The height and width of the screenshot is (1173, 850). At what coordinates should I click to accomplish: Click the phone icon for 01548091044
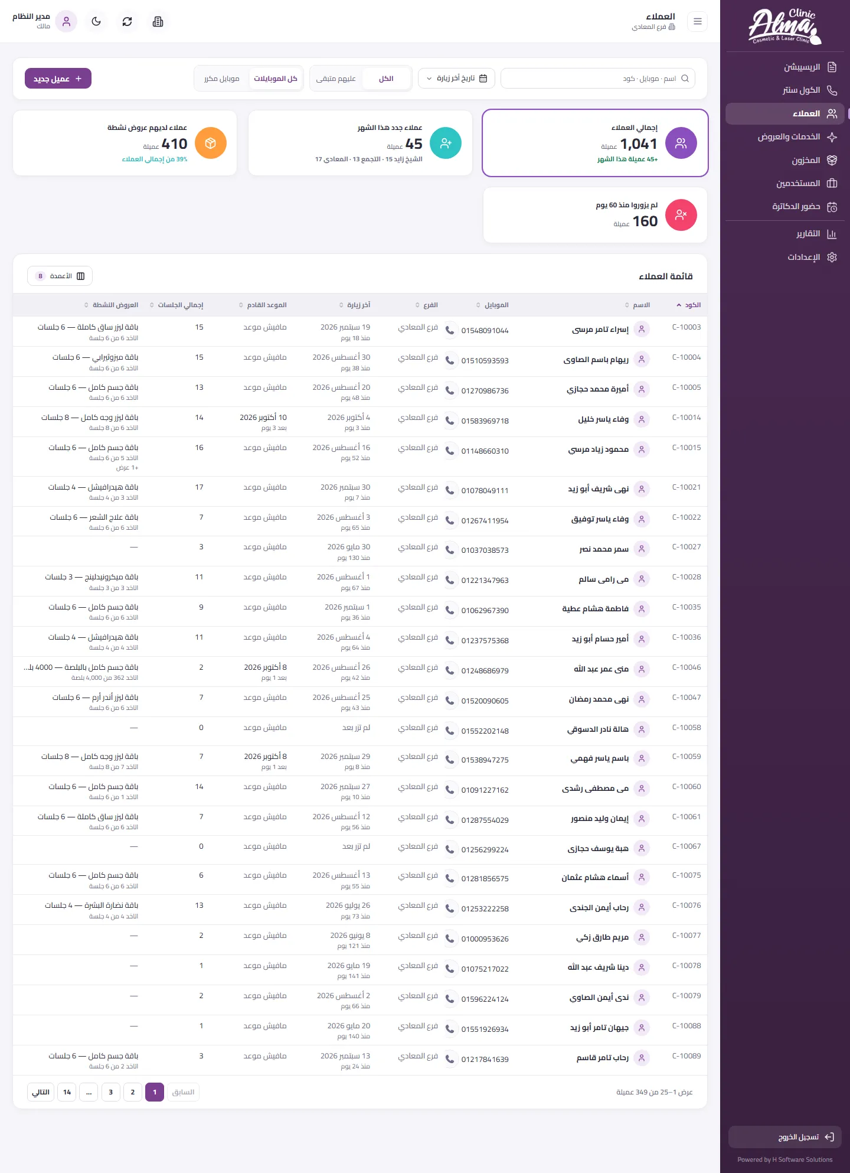tap(450, 330)
